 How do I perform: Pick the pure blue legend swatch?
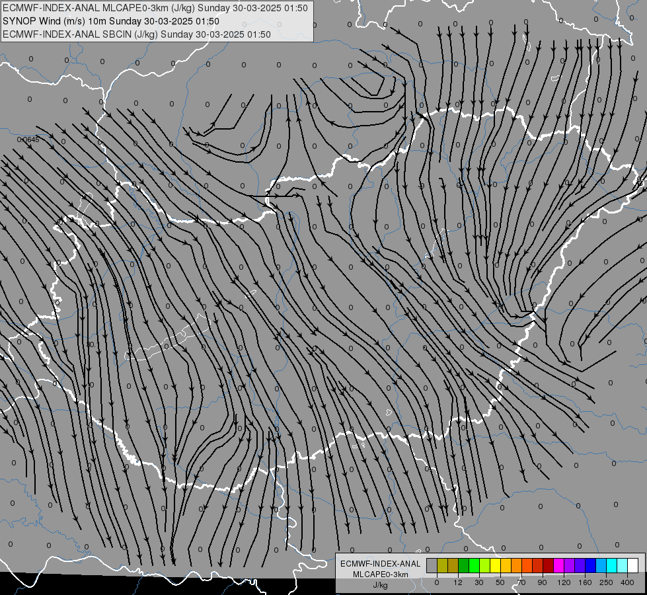590,565
